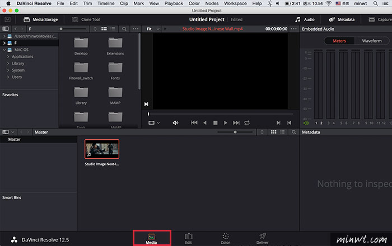The image size is (392, 246).
Task: Go to the Media page
Action: 152,238
